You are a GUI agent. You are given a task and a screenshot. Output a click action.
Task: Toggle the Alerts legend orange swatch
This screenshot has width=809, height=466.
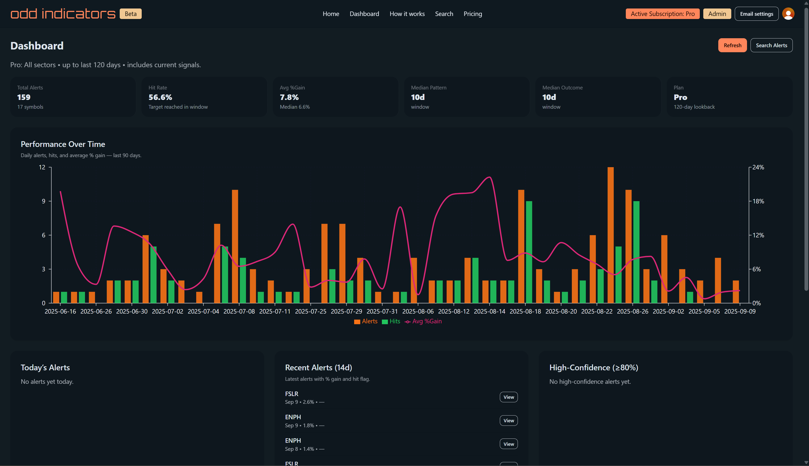click(x=357, y=322)
